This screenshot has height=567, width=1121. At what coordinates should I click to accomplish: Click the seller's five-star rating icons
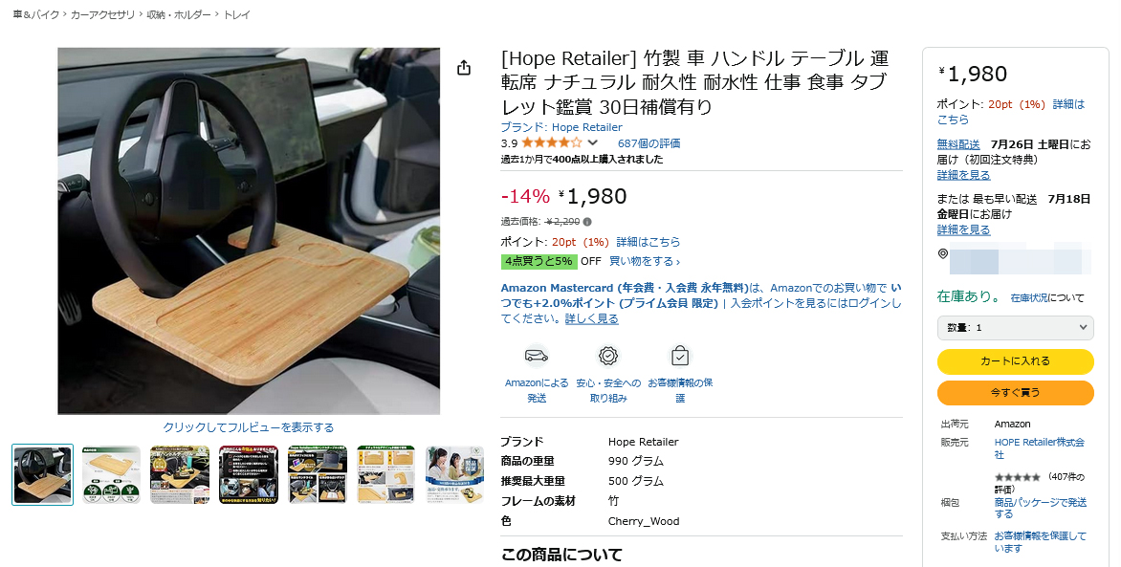point(1018,477)
